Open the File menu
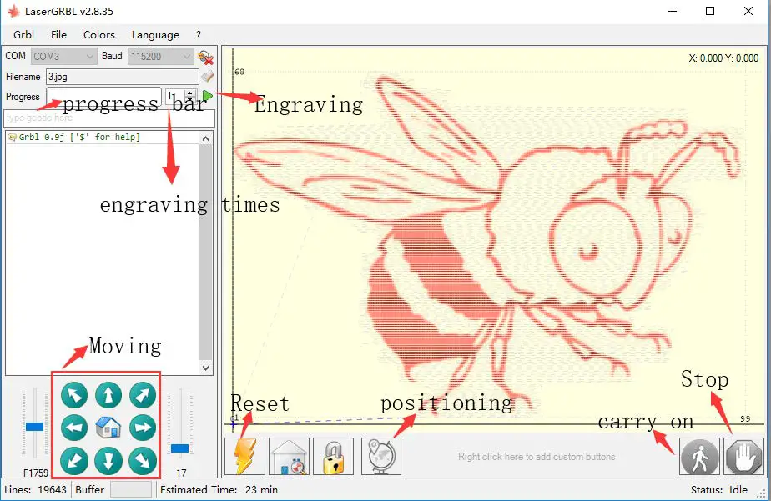This screenshot has height=501, width=771. click(x=58, y=35)
